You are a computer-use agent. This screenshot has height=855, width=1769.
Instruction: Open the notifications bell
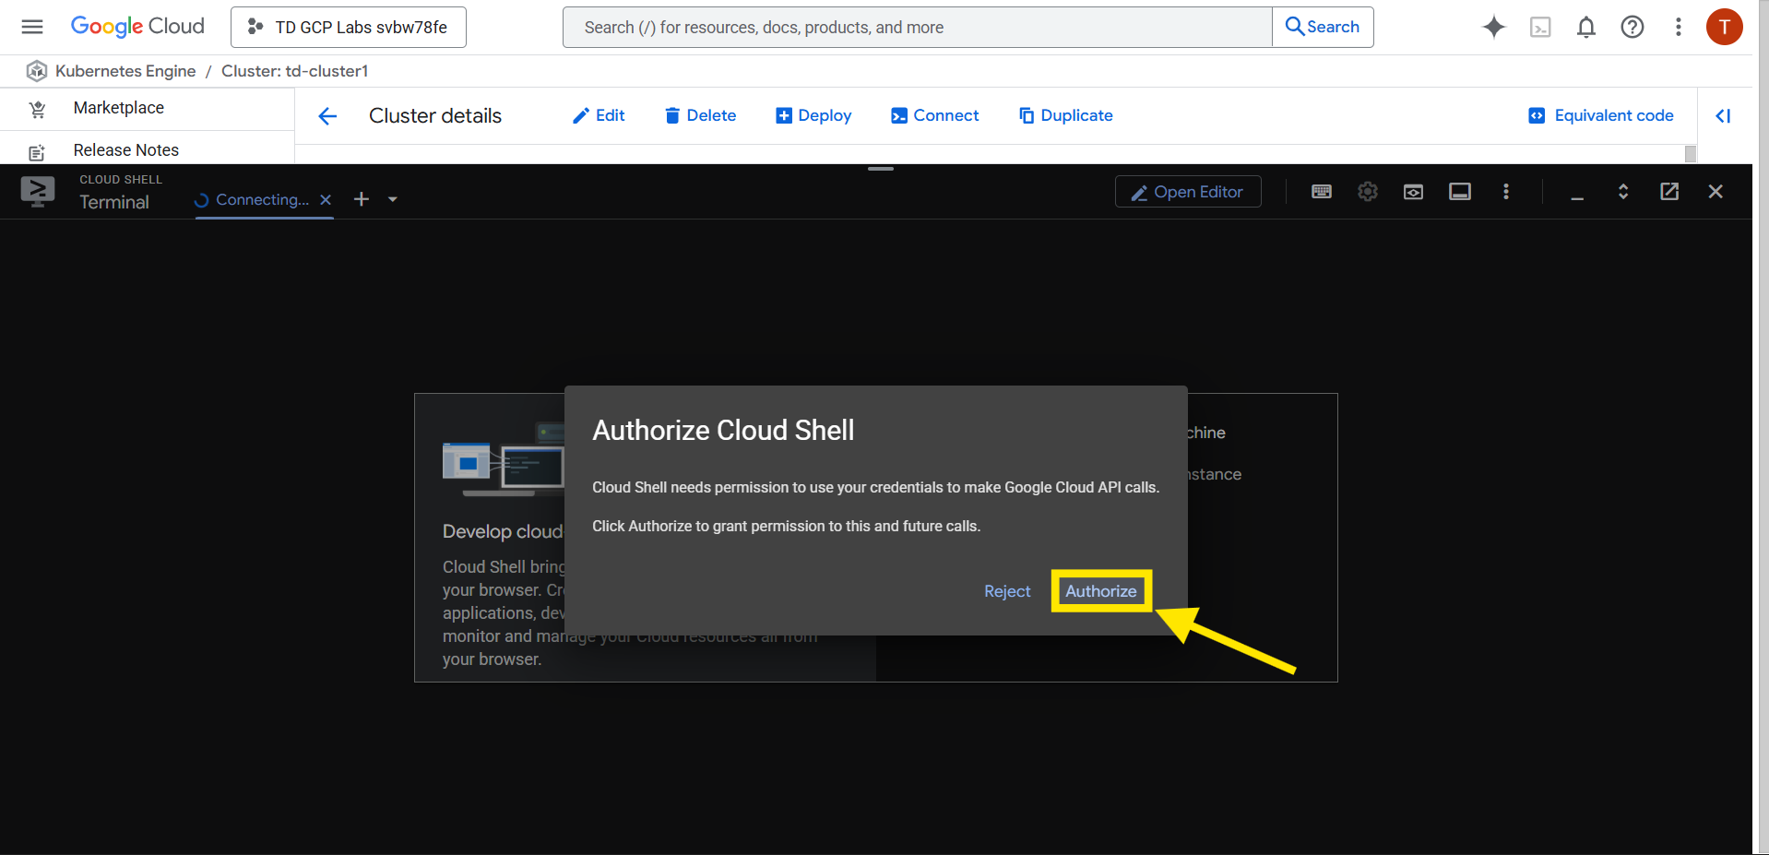1585,27
